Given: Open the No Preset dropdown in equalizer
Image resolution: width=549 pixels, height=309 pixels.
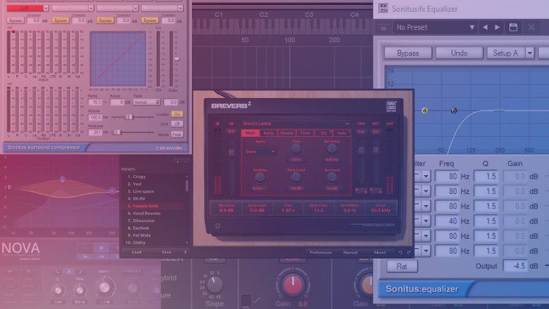Looking at the screenshot, I should click(432, 27).
